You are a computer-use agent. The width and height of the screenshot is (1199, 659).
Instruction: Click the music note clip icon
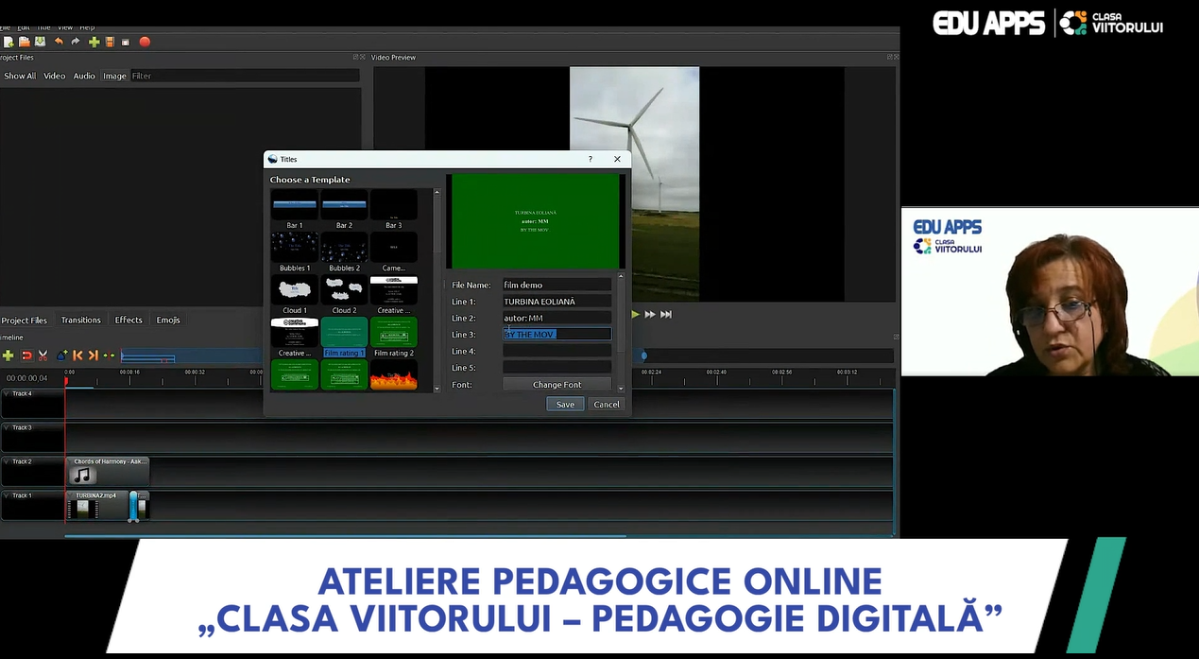83,476
